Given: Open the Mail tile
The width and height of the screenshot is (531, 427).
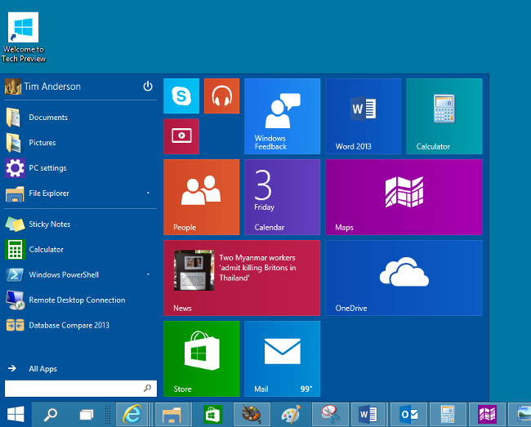Looking at the screenshot, I should pos(282,358).
